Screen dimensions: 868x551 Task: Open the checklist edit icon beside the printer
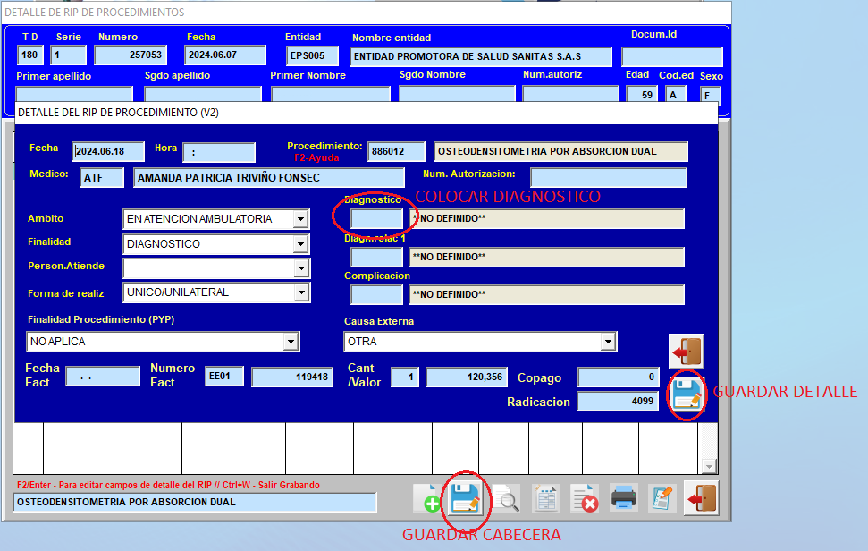tap(662, 498)
